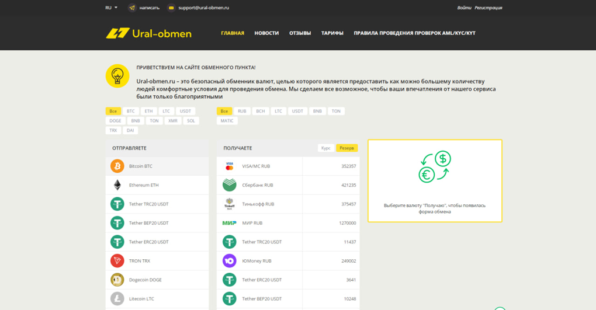Filter sending currencies by ETH
The image size is (596, 310).
pyautogui.click(x=148, y=111)
